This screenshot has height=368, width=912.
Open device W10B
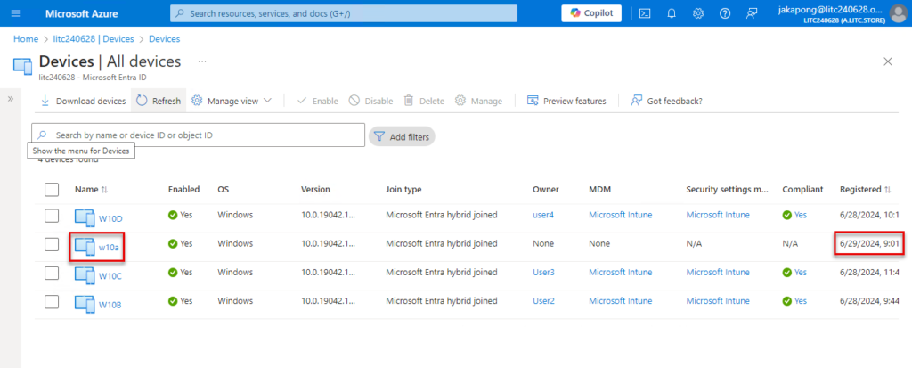pos(110,305)
